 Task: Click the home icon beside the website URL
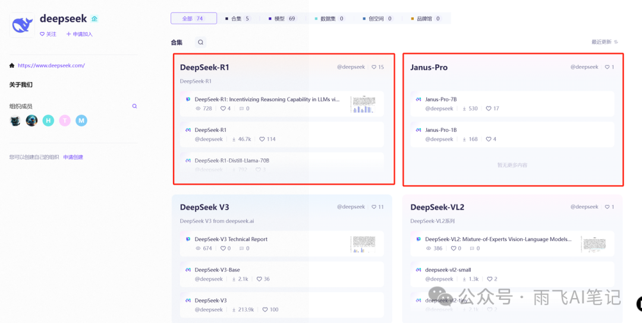pos(12,65)
